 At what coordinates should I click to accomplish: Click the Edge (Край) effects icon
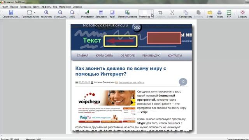pos(112,12)
